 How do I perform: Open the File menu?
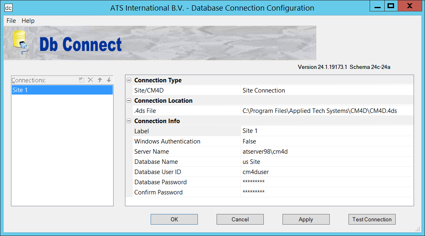(11, 21)
